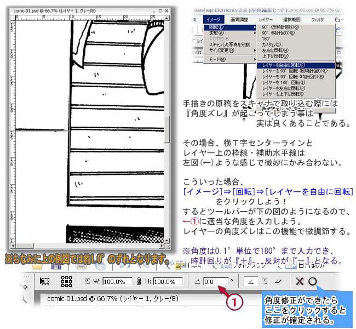Viewport: 356px width, 329px height.
Task: Click the lower document tab comic-01.psd title
Action: [x=113, y=298]
